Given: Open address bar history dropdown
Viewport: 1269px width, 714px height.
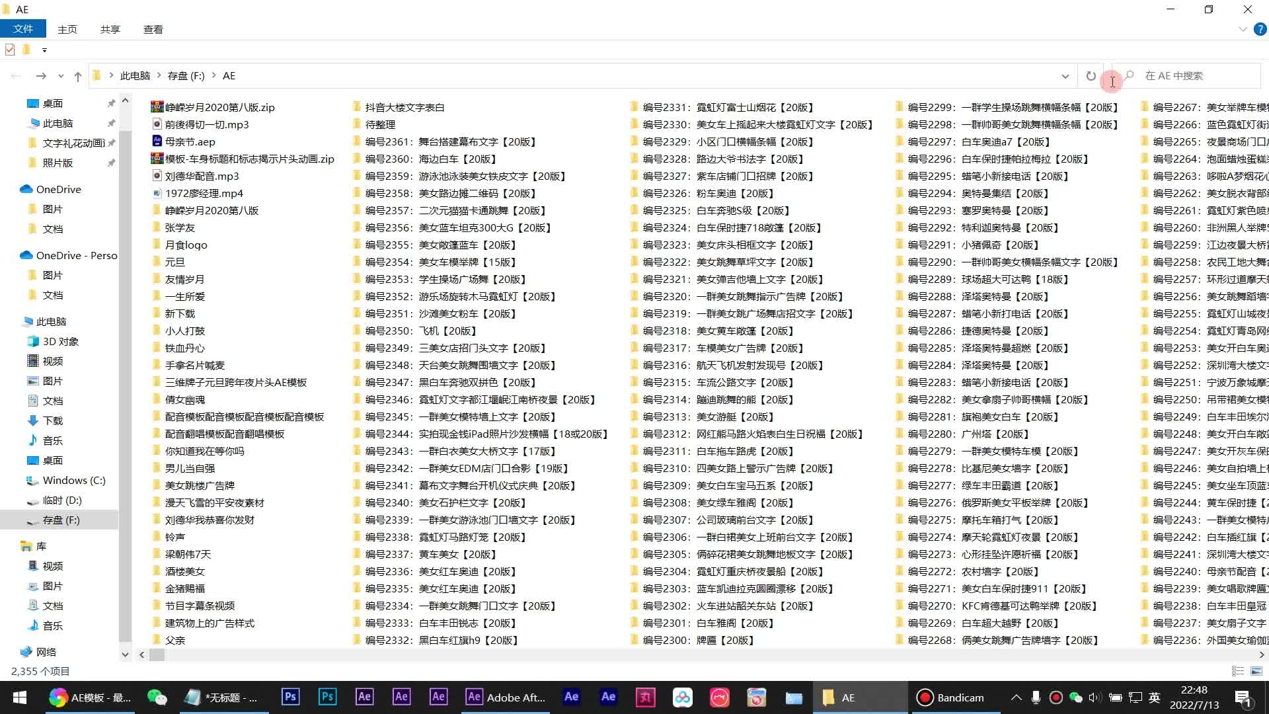Looking at the screenshot, I should (1065, 76).
